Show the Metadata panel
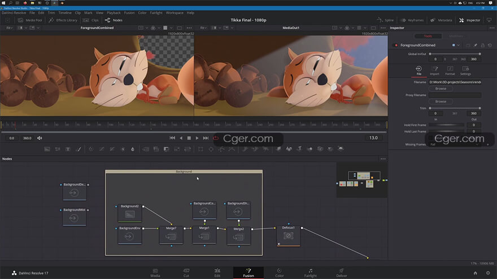The image size is (497, 279). click(x=441, y=20)
